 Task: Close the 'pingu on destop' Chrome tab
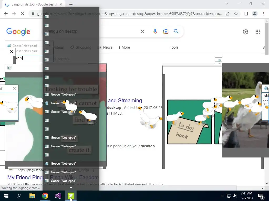(61, 4)
